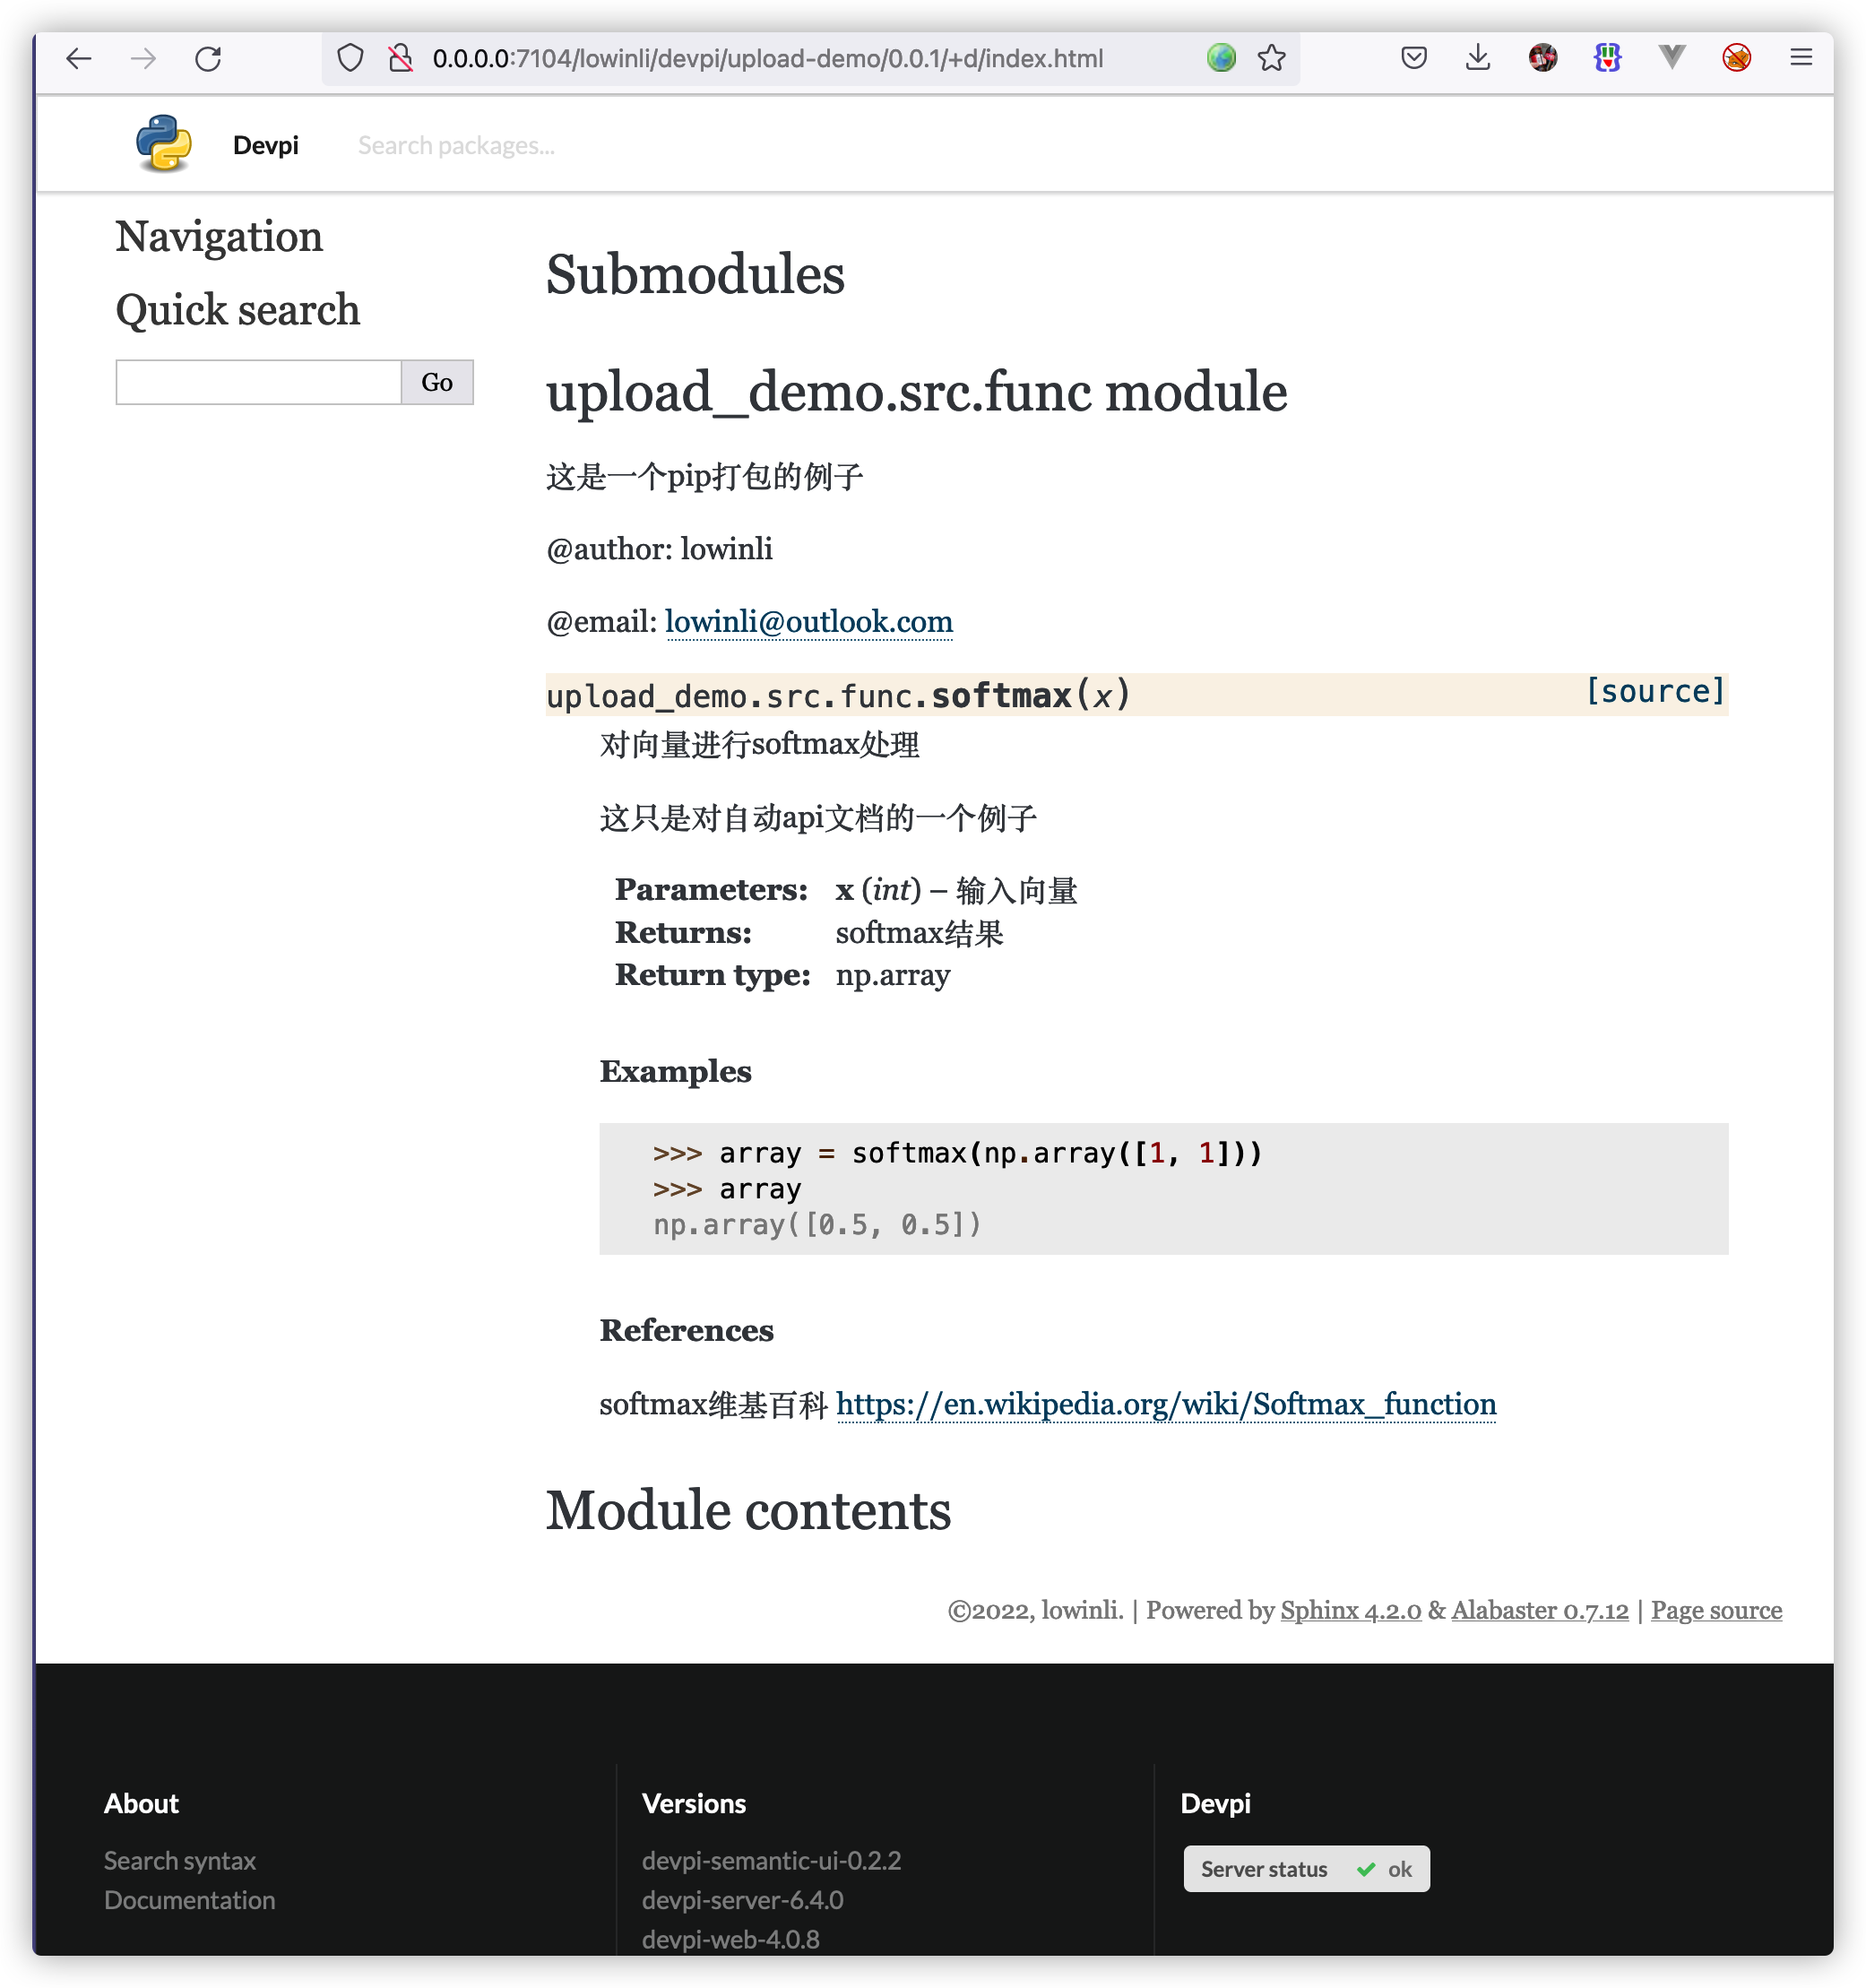Open the [source] link for softmax
This screenshot has width=1866, height=1988.
1655,692
